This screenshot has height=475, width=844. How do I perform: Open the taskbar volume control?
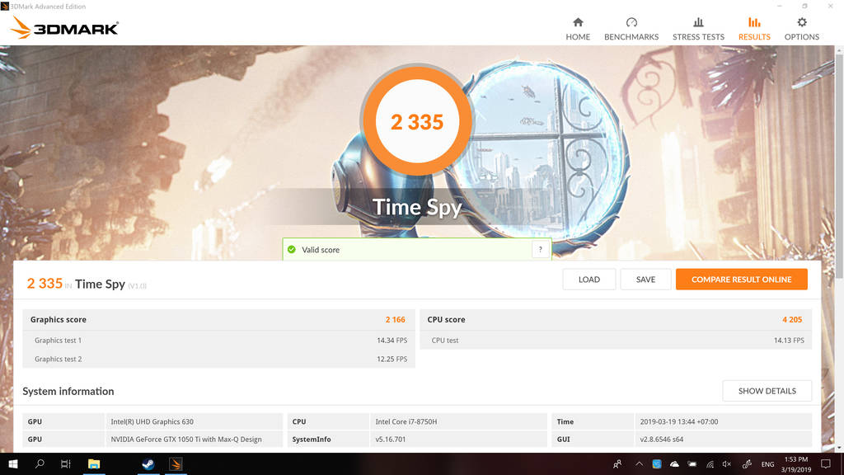coord(727,464)
